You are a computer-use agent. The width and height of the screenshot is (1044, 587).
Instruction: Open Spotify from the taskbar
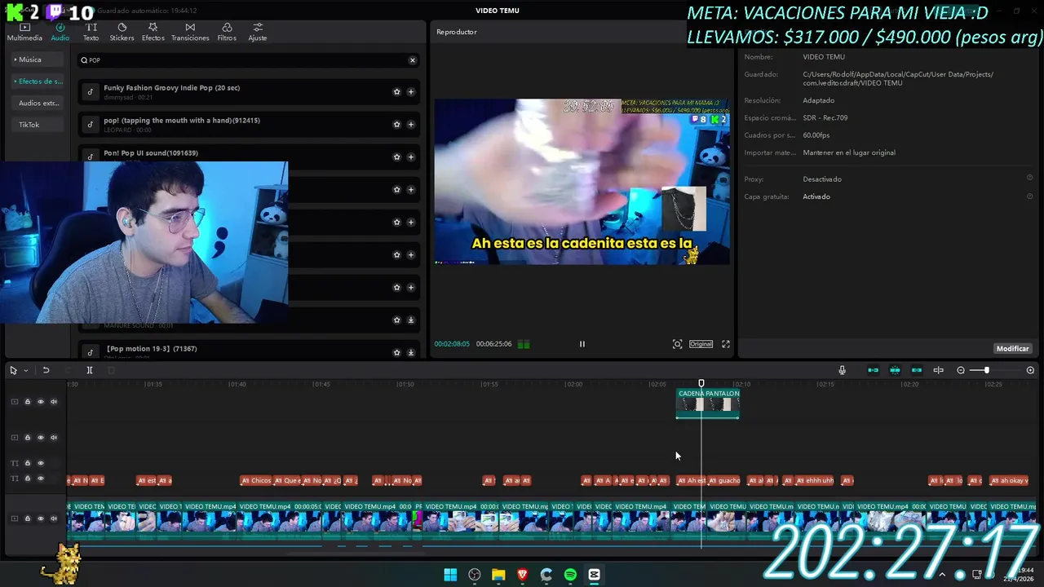(570, 575)
